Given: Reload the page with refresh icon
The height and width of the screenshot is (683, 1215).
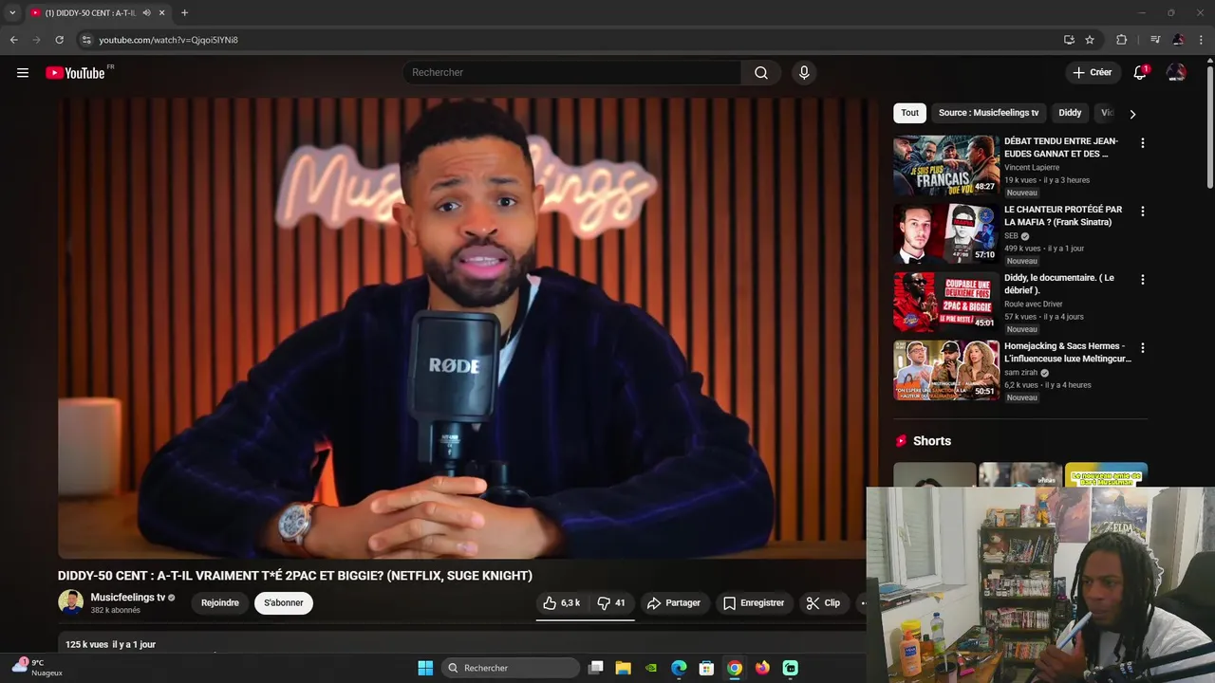Looking at the screenshot, I should (59, 40).
